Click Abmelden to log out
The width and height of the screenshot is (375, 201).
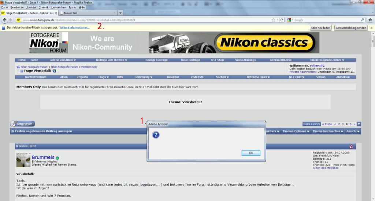pyautogui.click(x=343, y=77)
